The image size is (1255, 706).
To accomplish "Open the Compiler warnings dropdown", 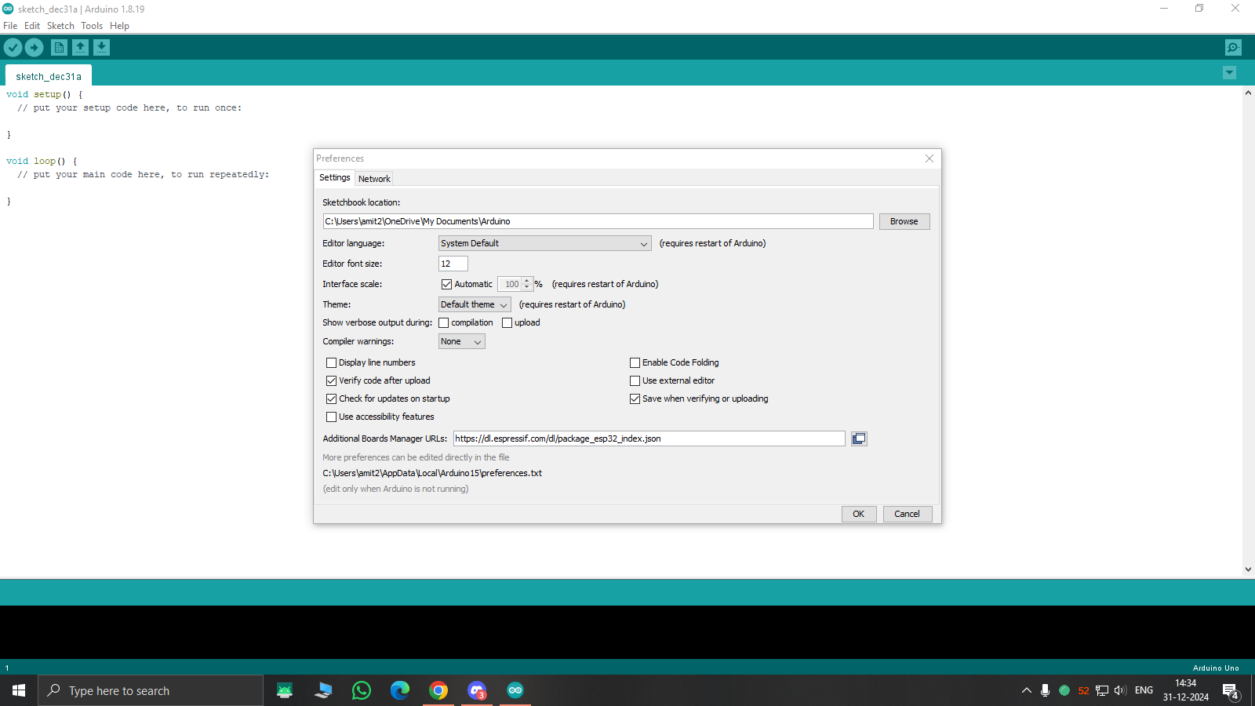I will point(461,341).
